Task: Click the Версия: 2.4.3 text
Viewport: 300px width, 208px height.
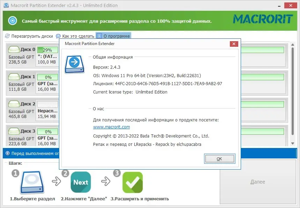Action: coord(106,67)
